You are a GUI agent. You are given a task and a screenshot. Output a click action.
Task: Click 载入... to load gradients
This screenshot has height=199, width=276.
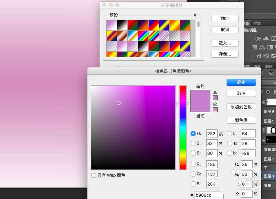(225, 43)
